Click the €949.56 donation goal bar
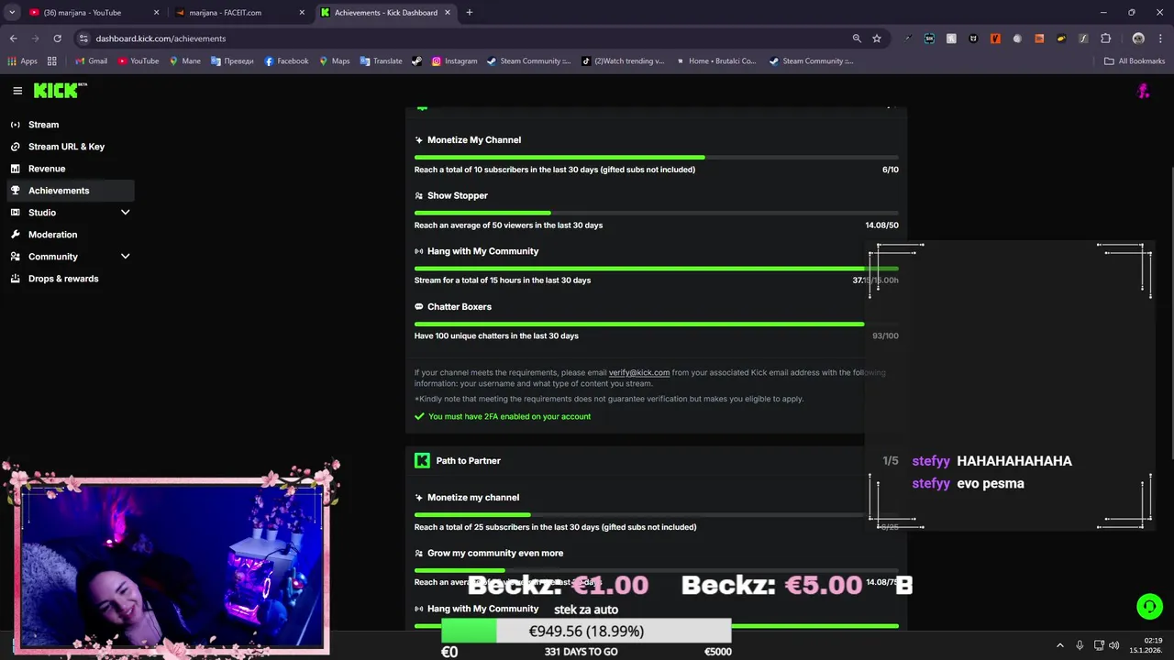This screenshot has height=660, width=1174. click(x=586, y=631)
